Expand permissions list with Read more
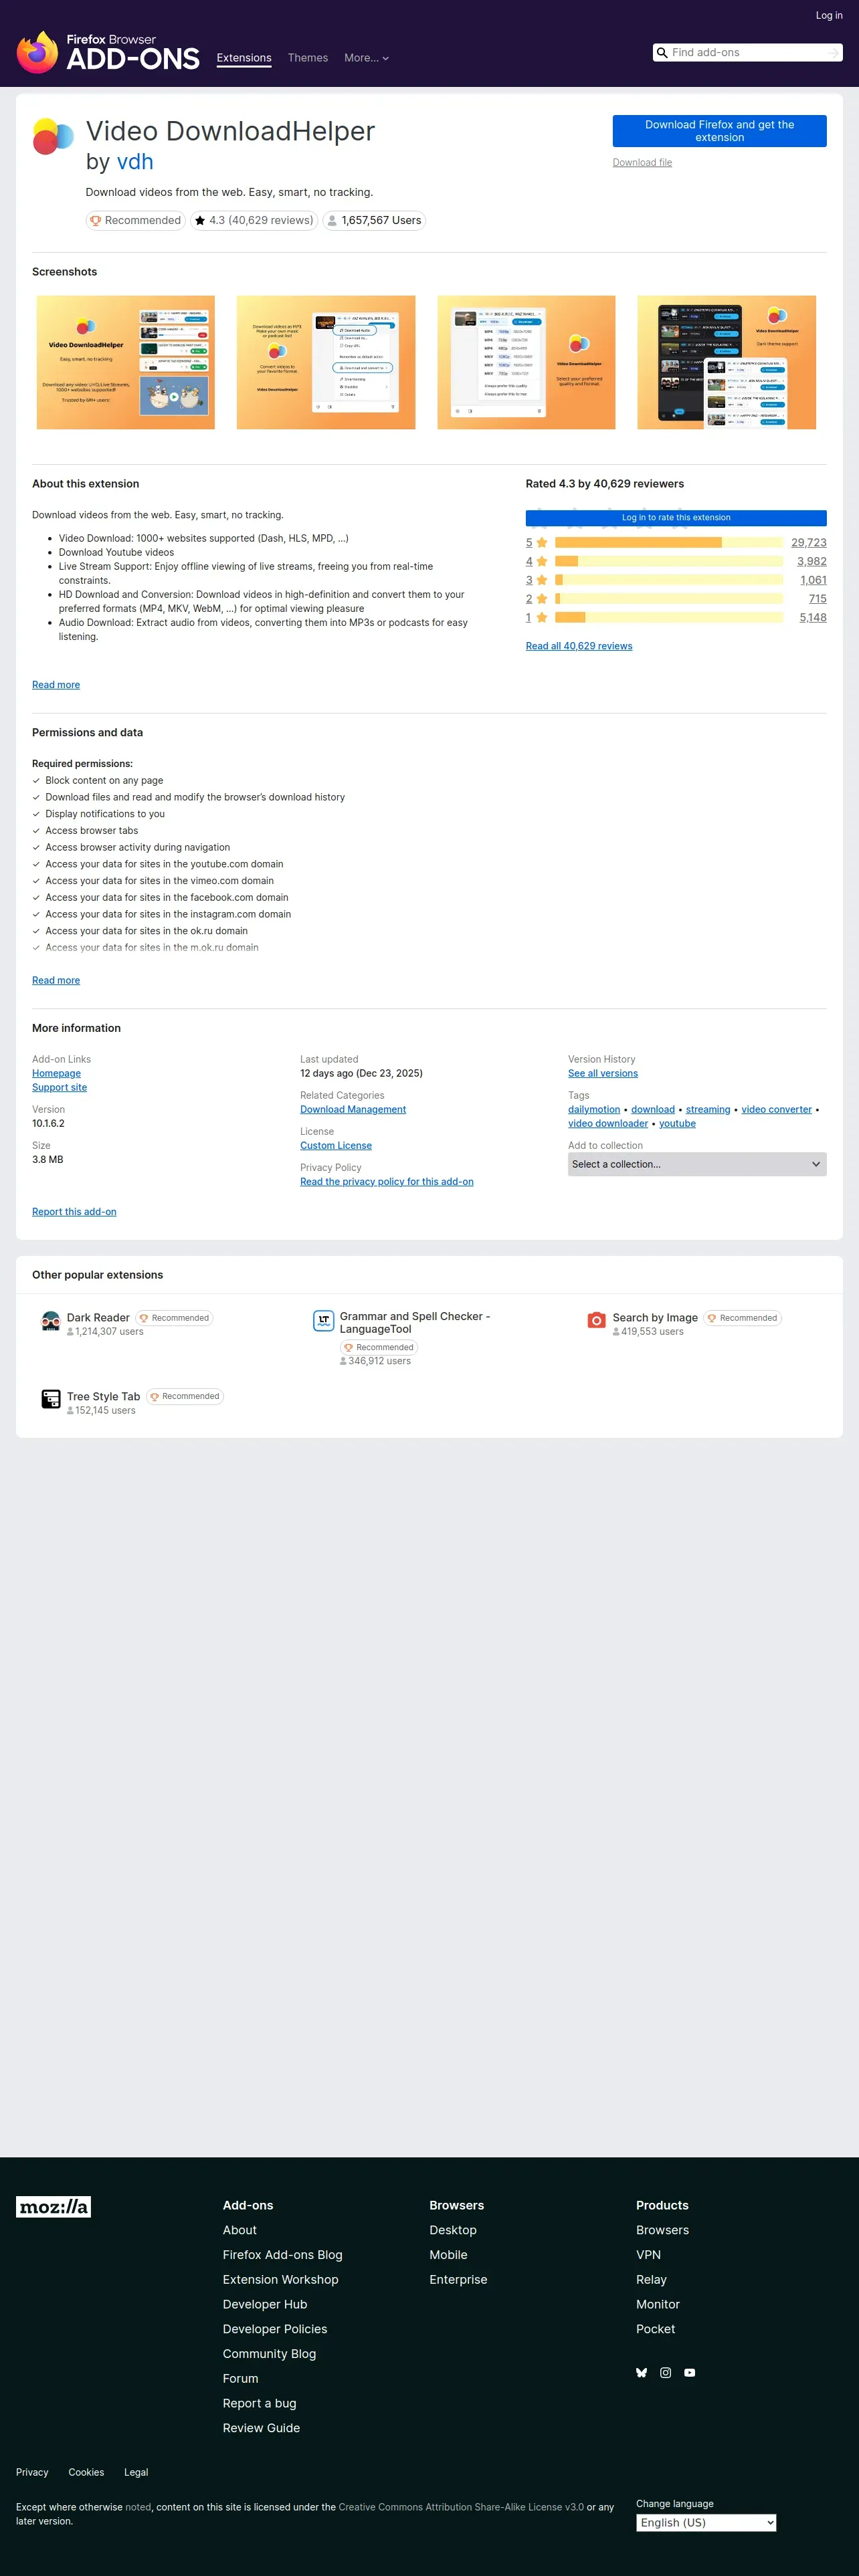This screenshot has height=2576, width=859. click(56, 981)
